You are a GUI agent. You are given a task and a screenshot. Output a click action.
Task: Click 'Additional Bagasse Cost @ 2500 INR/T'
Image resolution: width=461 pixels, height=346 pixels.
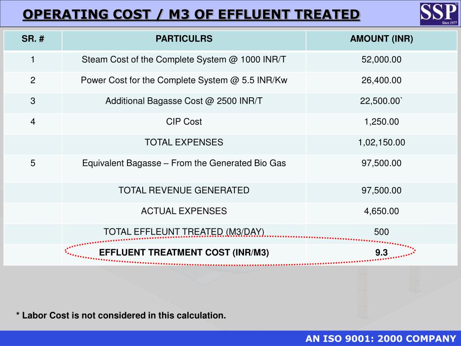point(184,101)
